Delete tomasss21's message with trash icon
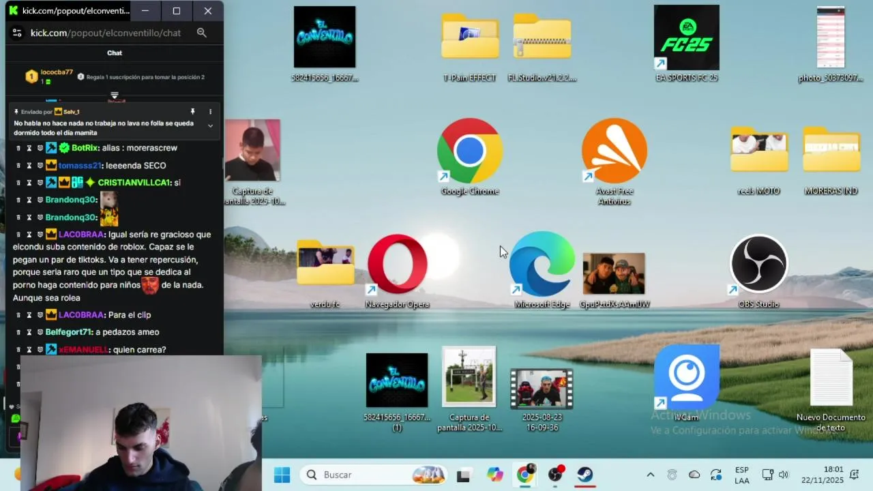The width and height of the screenshot is (873, 491). (x=18, y=166)
